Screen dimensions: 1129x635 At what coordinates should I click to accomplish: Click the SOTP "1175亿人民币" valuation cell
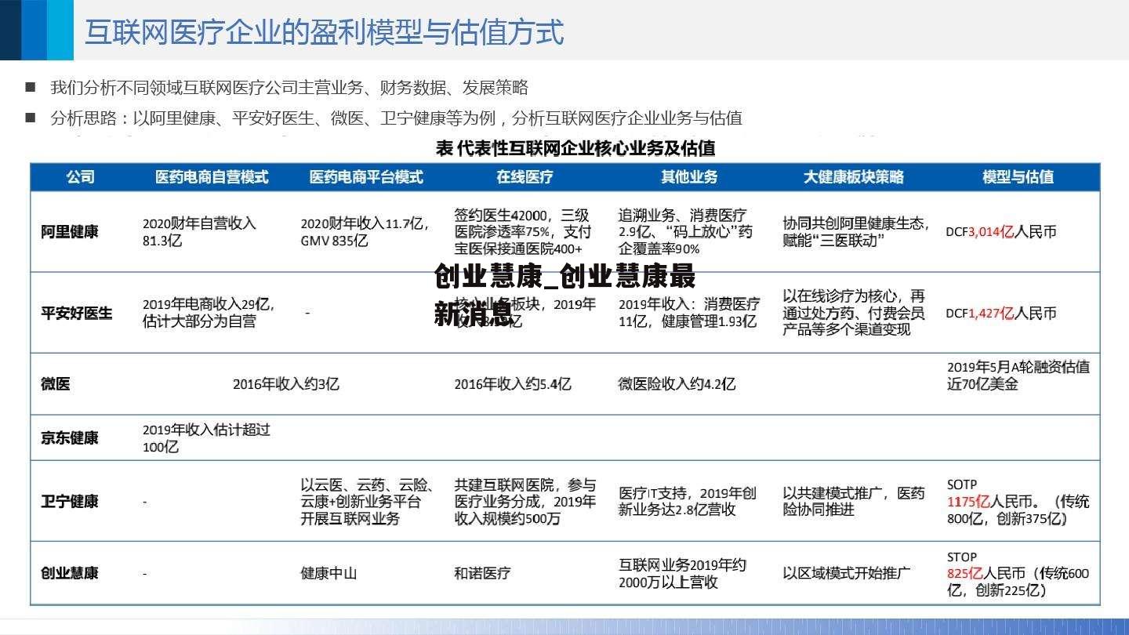[x=1018, y=502]
